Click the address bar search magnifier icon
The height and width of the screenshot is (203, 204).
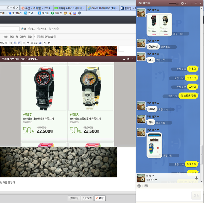pyautogui.click(x=8, y=8)
